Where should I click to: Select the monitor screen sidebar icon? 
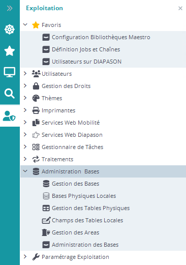point(10,72)
